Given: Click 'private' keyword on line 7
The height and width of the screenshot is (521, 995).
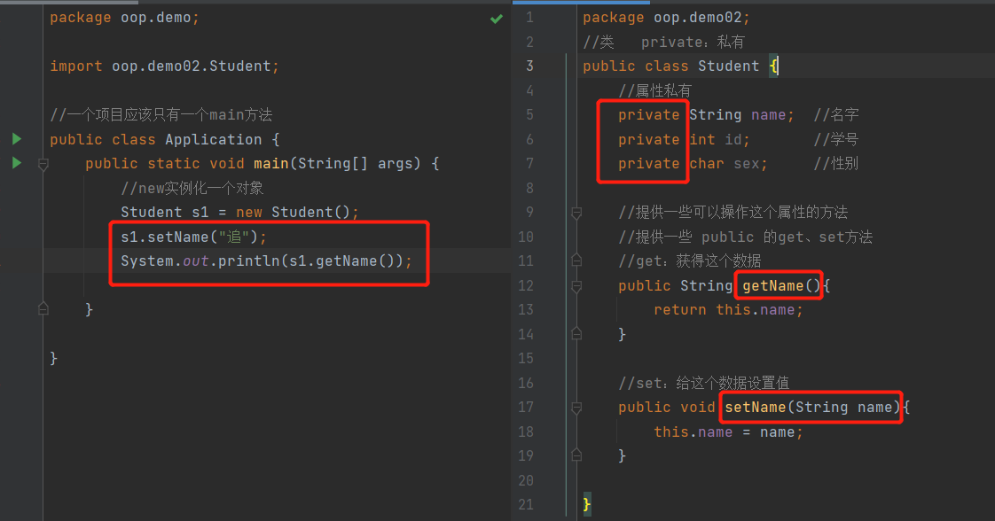Looking at the screenshot, I should pos(648,164).
